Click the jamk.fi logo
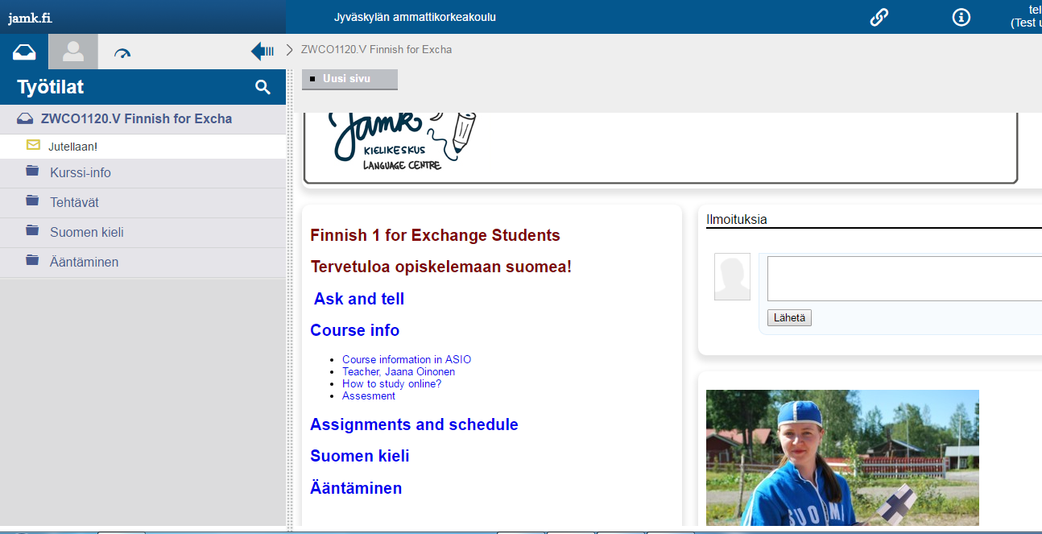The image size is (1042, 534). tap(30, 18)
